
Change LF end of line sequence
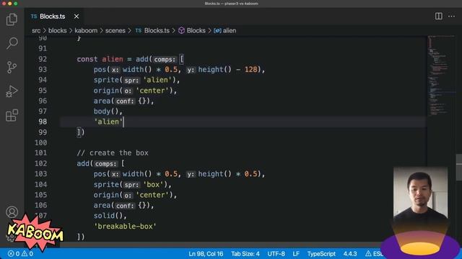tap(296, 254)
